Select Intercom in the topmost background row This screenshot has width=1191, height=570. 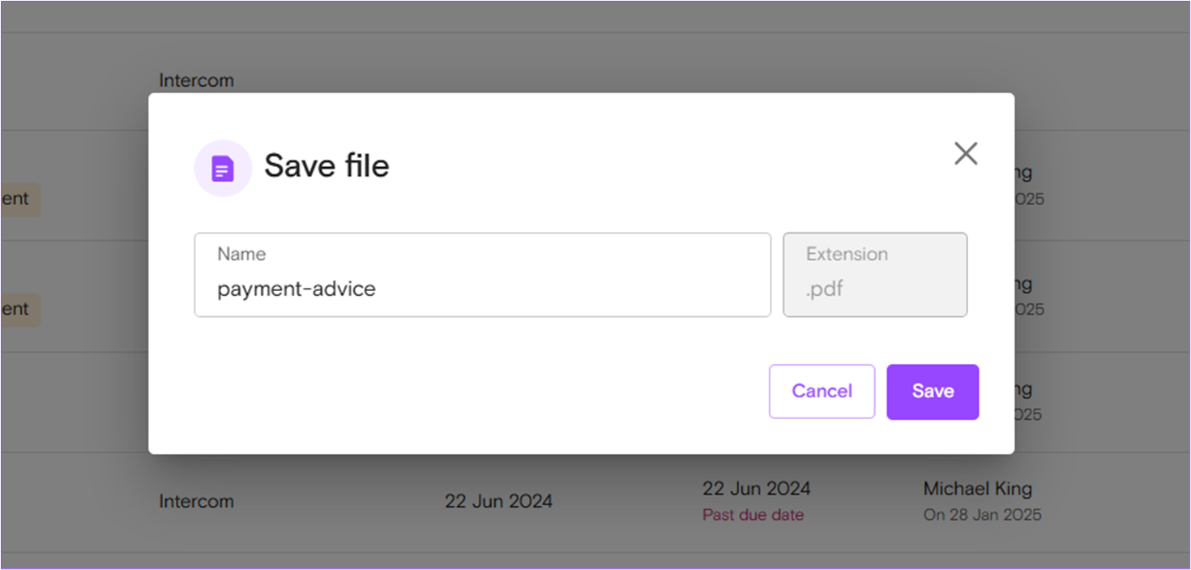196,80
